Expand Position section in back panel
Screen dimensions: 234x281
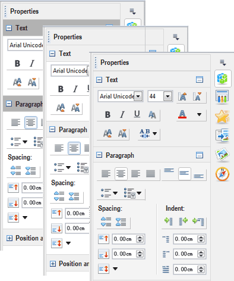tap(10, 238)
